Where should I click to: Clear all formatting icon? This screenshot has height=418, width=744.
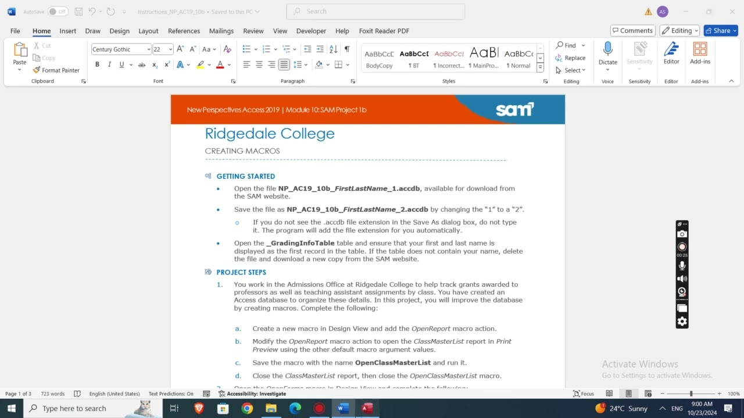coord(227,49)
